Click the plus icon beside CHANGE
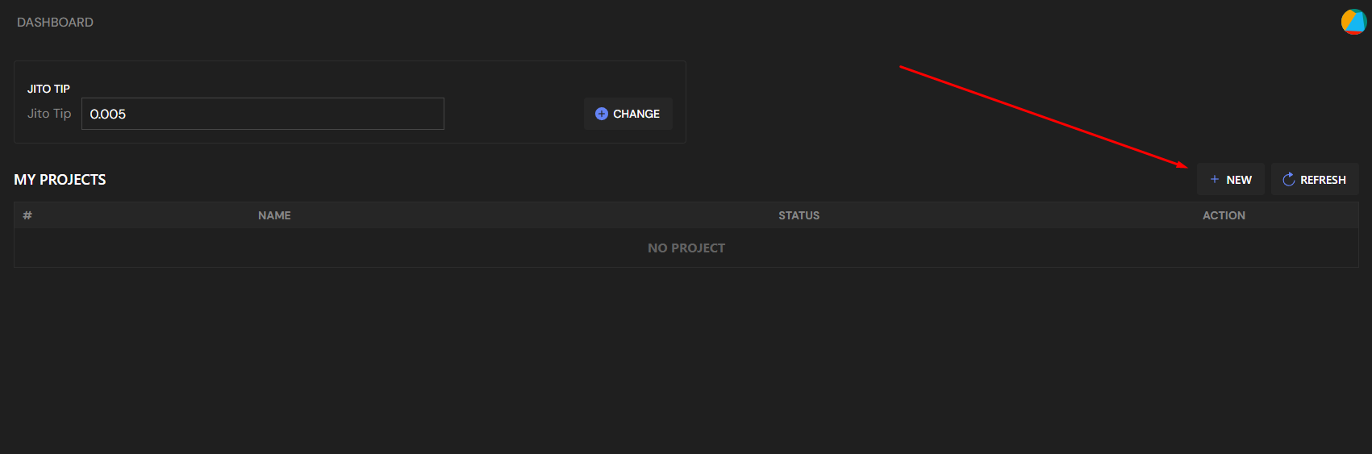Screen dimensions: 1372x454 (x=601, y=114)
